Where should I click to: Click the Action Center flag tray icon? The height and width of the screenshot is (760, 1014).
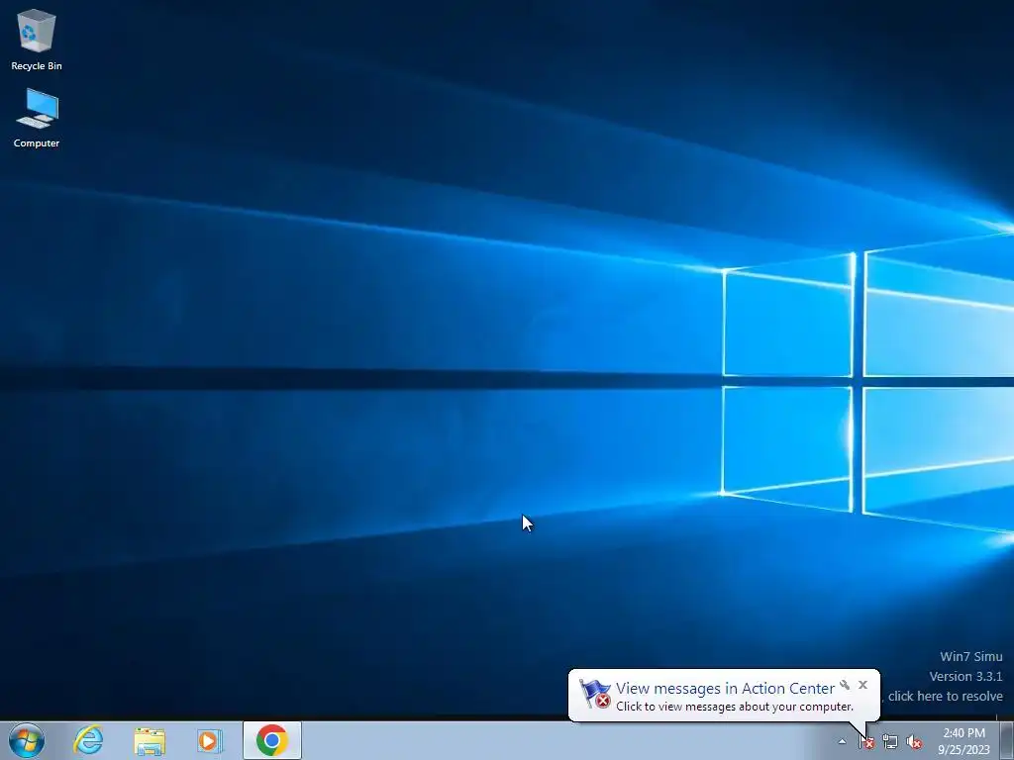[866, 742]
